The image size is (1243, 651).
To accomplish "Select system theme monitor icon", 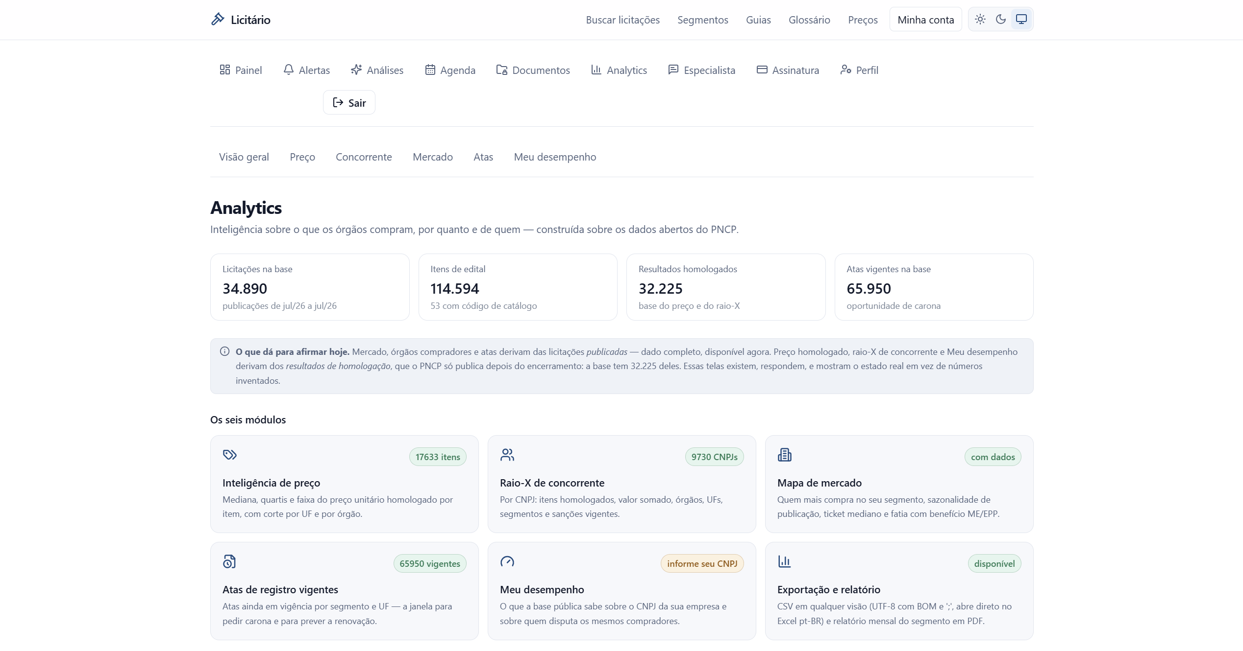I will (1021, 19).
